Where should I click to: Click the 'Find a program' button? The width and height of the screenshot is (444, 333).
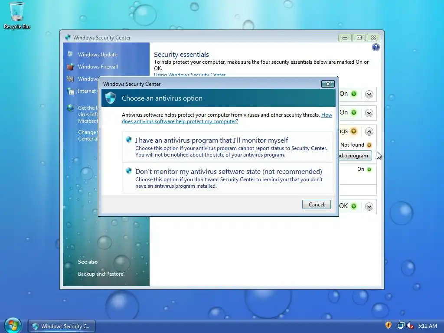click(x=355, y=156)
